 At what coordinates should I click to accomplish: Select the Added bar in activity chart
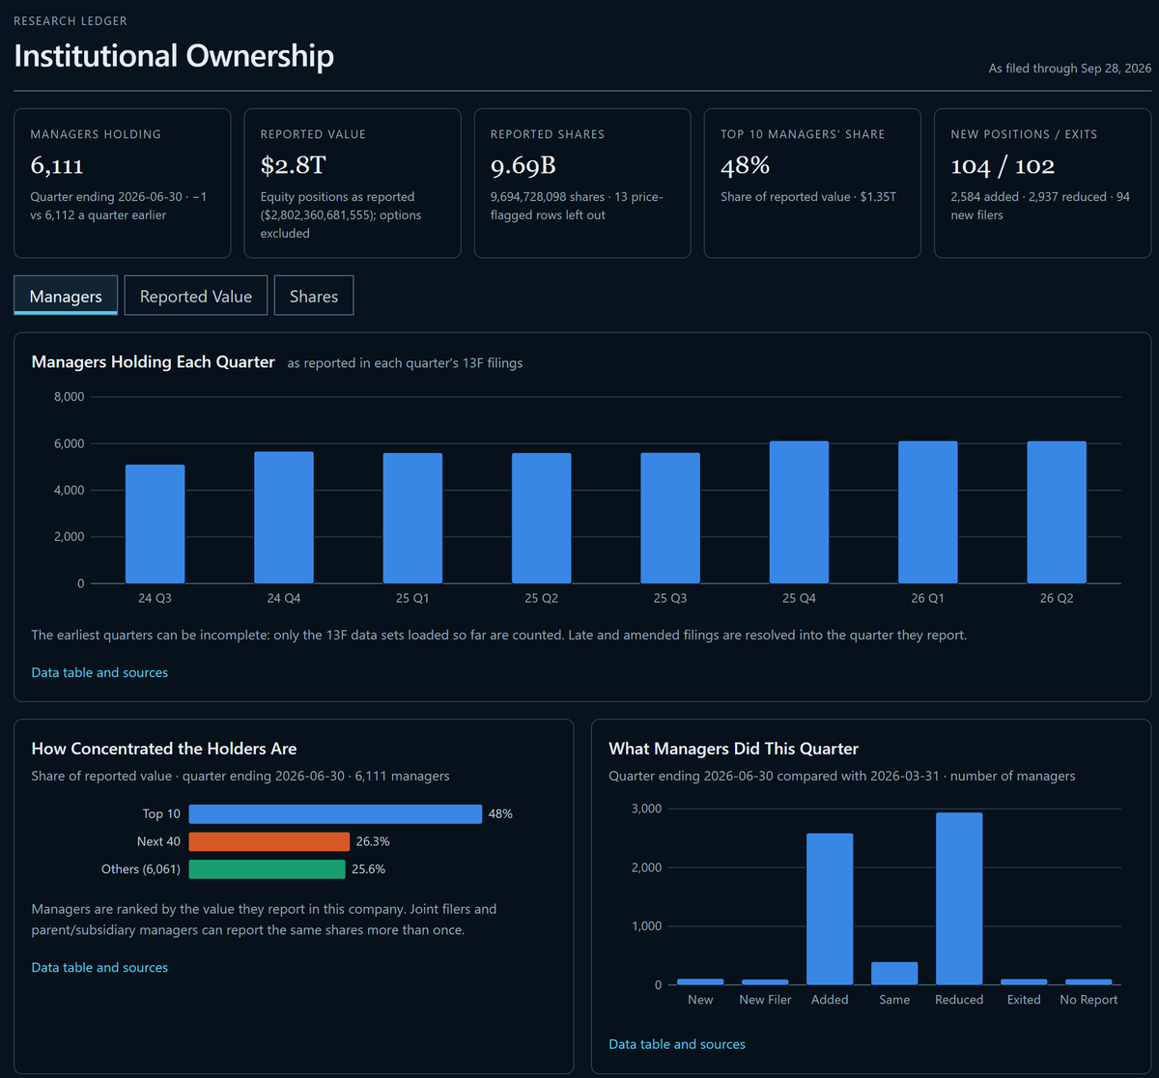[830, 909]
